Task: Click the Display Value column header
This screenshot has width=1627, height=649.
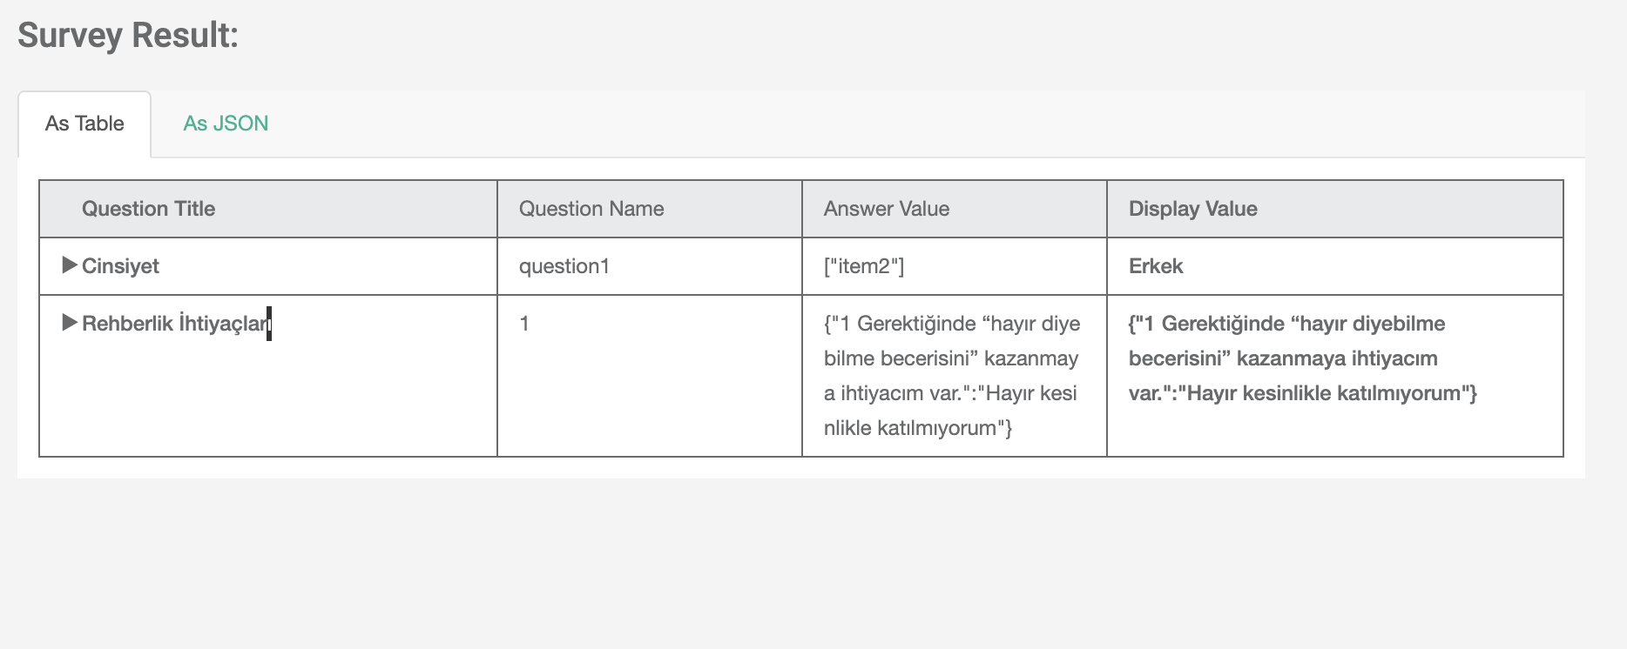Action: [1192, 208]
